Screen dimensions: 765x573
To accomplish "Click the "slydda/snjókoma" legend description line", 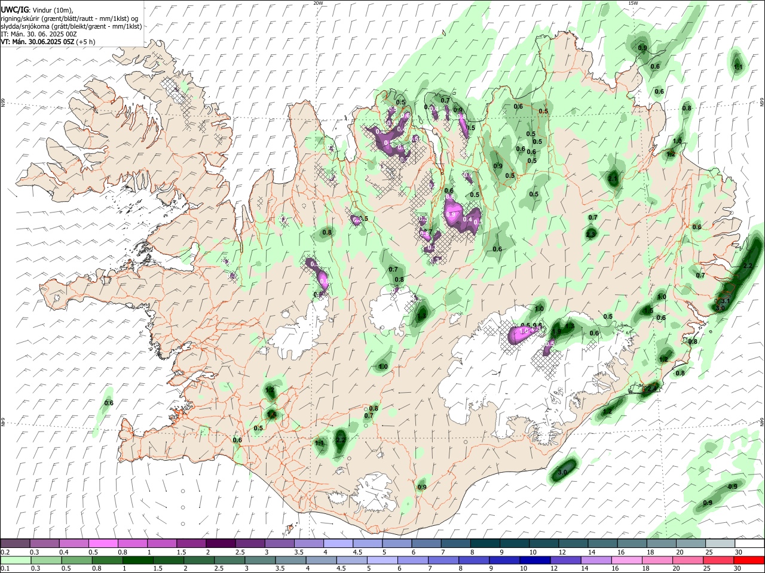I will 71,26.
